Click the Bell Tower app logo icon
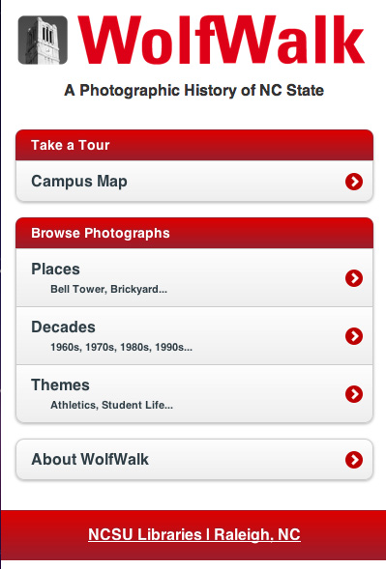 [43, 40]
